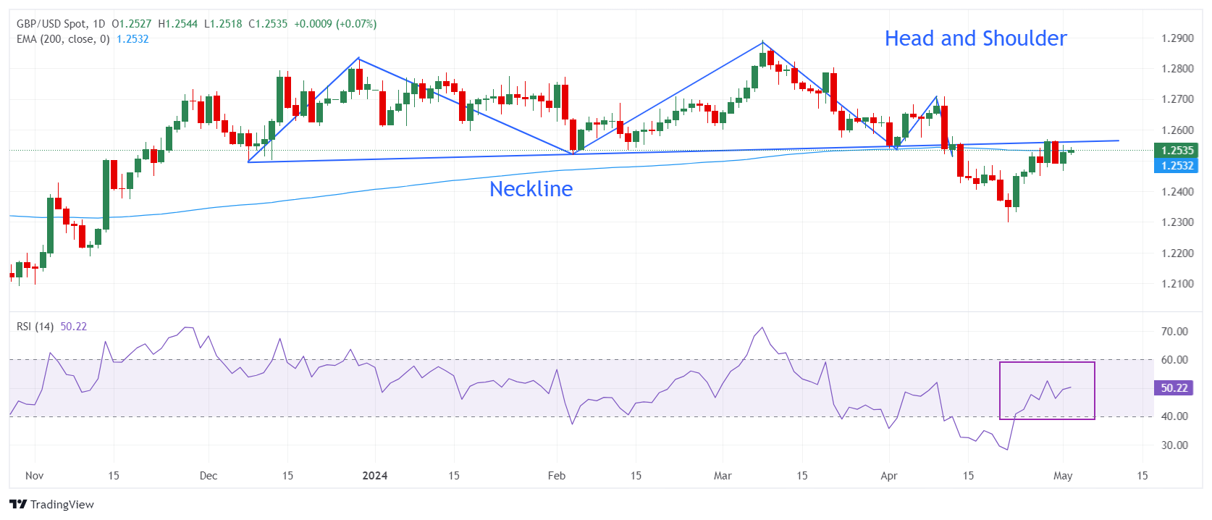Image resolution: width=1212 pixels, height=520 pixels.
Task: Select the Head and Shoulder text annotation
Action: (975, 38)
